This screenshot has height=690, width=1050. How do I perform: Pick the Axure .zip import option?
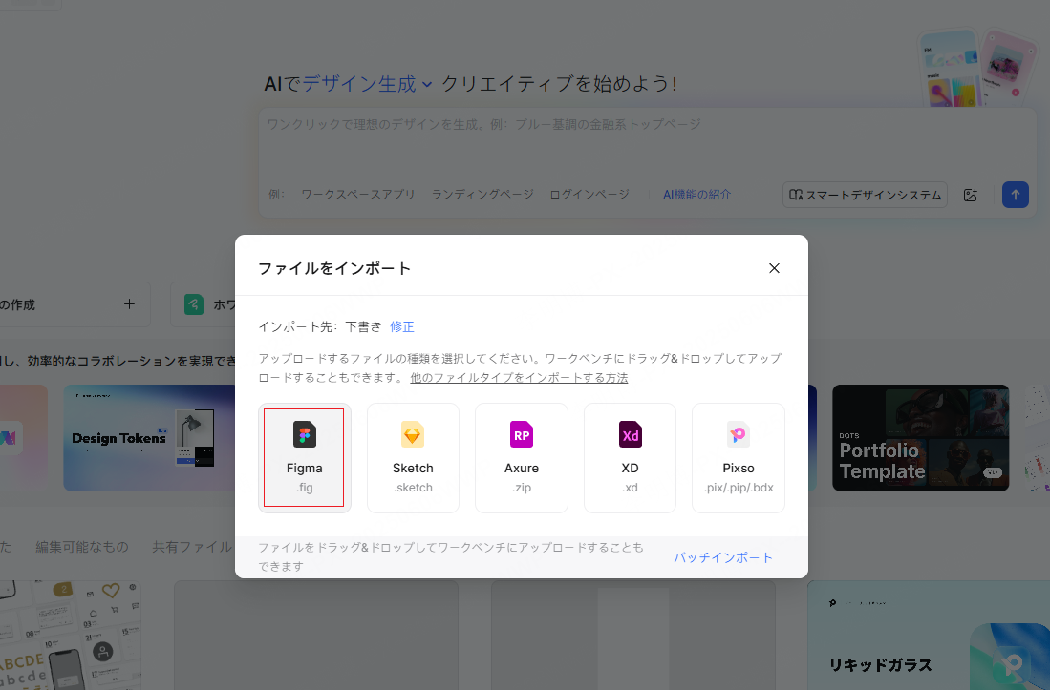click(x=522, y=458)
